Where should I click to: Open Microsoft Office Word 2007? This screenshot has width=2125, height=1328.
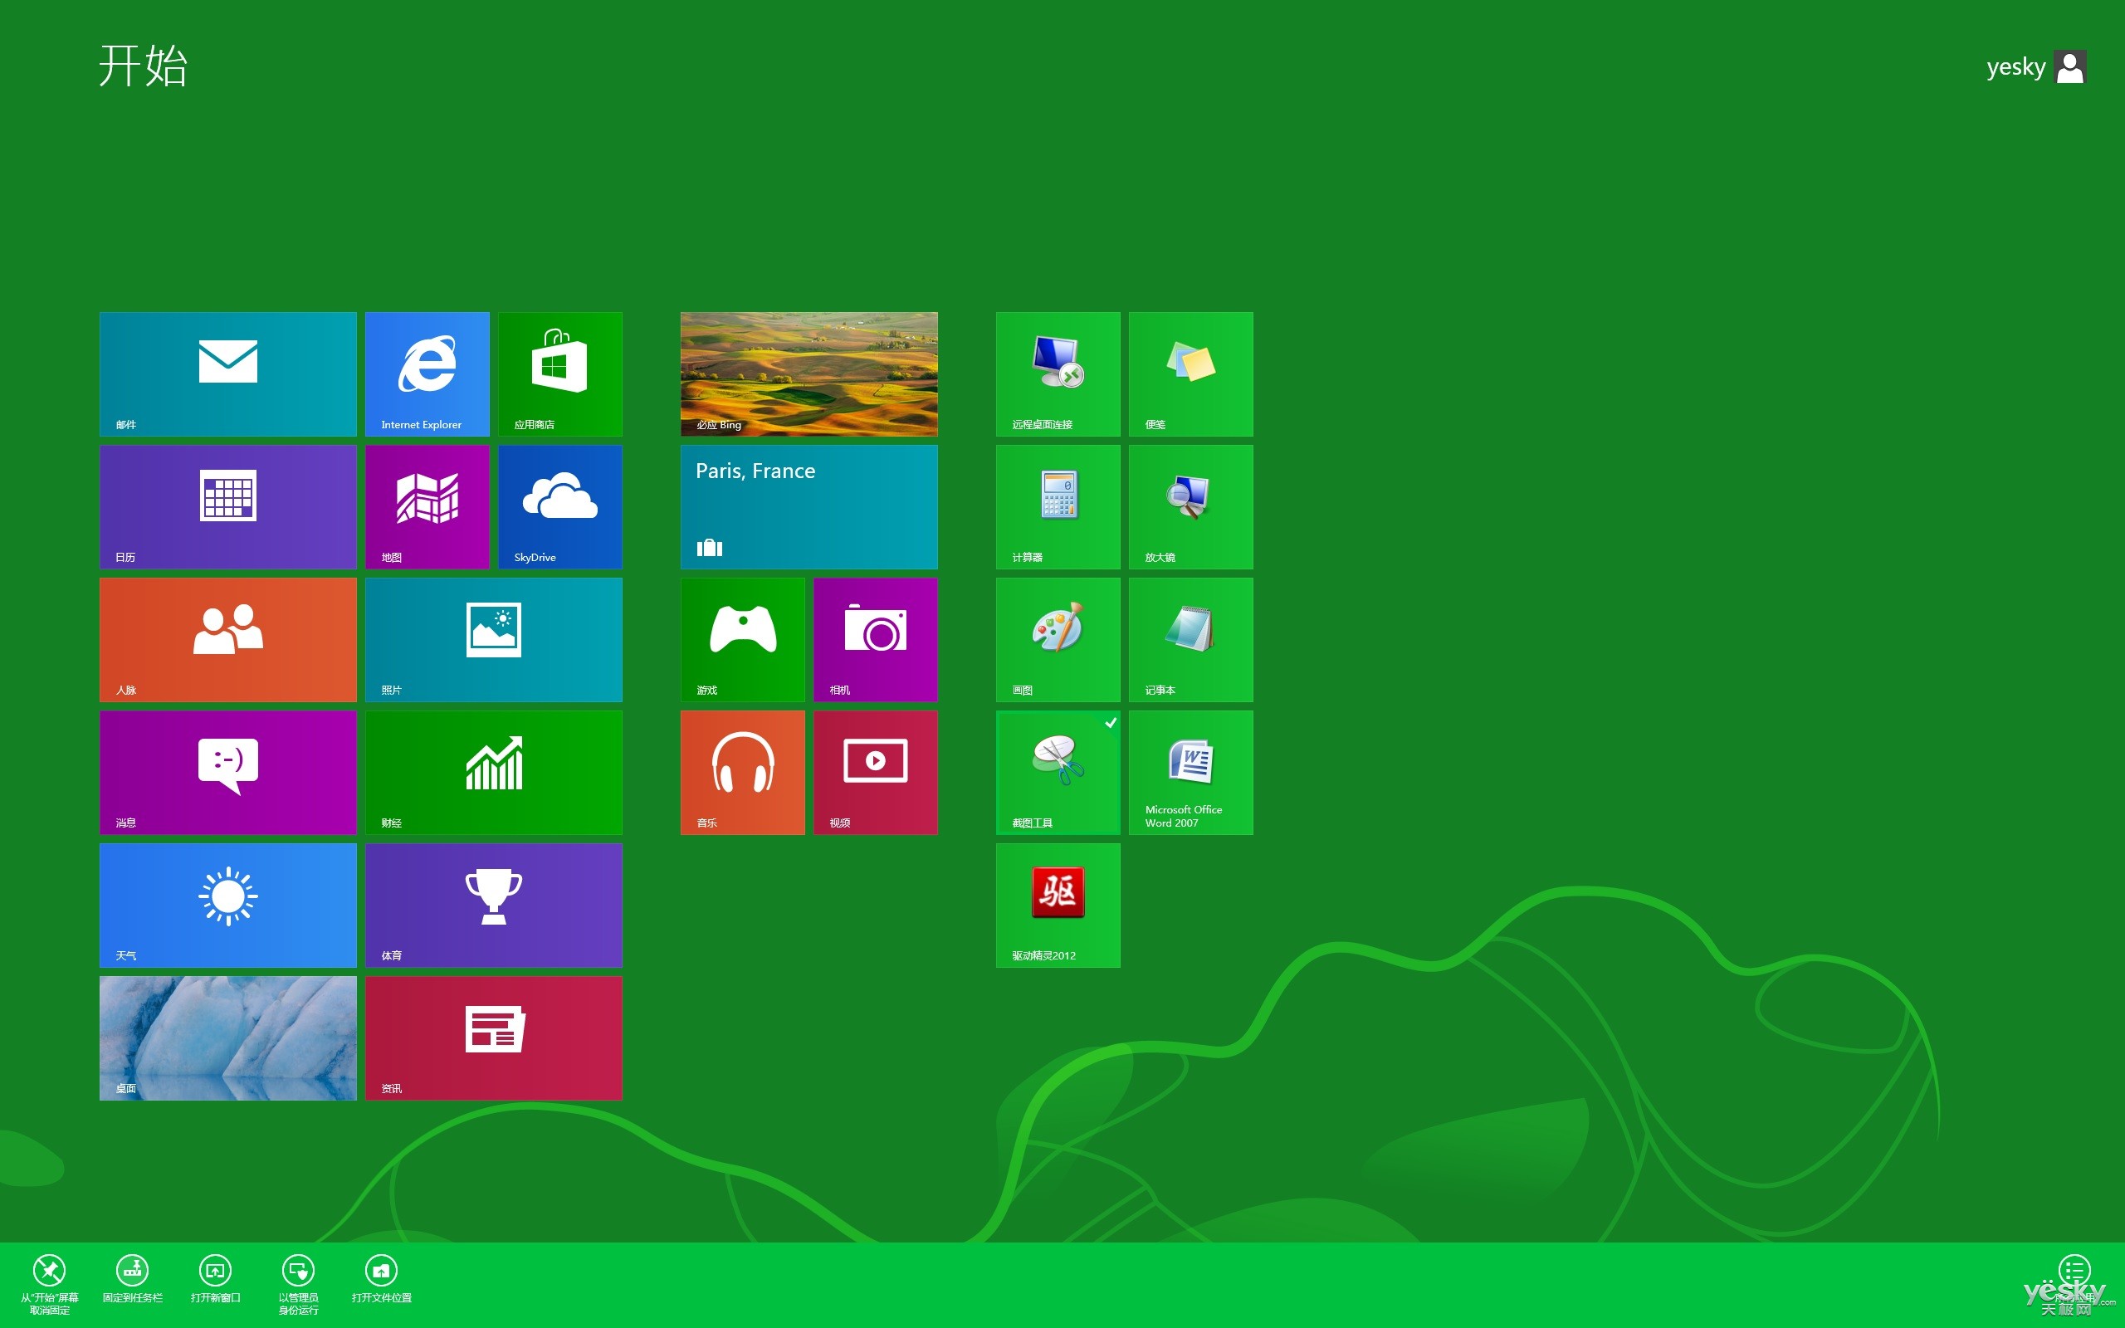pos(1190,772)
